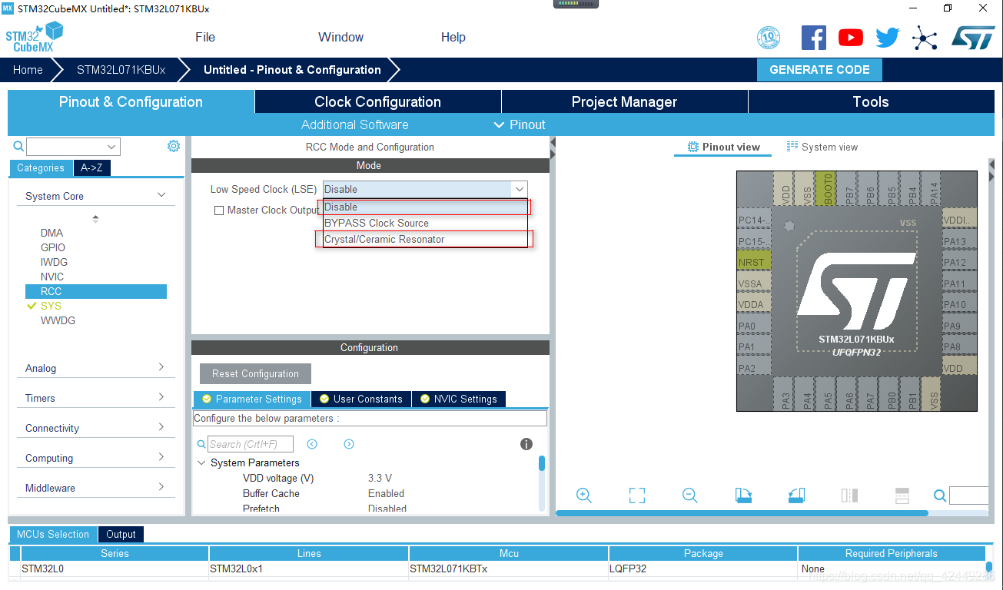The width and height of the screenshot is (1003, 590).
Task: Open the parameter info icon
Action: click(526, 444)
